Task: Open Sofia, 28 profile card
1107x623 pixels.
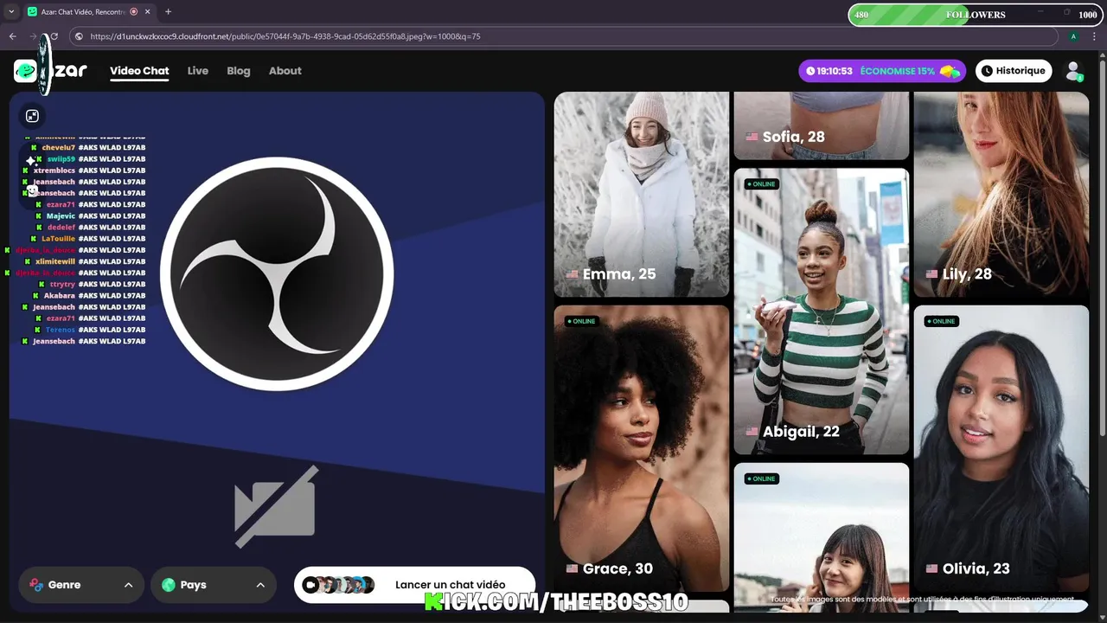Action: (x=822, y=126)
